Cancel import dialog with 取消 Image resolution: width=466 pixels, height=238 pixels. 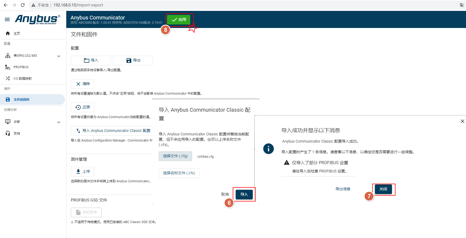click(x=225, y=194)
